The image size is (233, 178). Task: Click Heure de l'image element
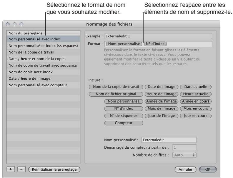pyautogui.click(x=162, y=94)
